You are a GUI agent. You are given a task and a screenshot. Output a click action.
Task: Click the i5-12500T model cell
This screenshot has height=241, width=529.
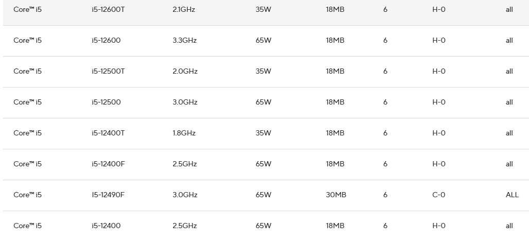coord(108,72)
